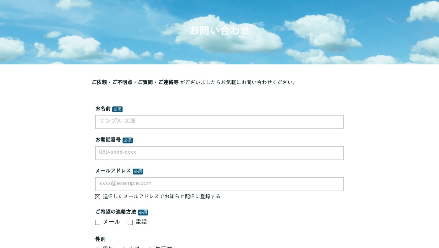The height and width of the screenshot is (248, 439).
Task: Click the 必須 badge next to メールアドレス
Action: 138,171
